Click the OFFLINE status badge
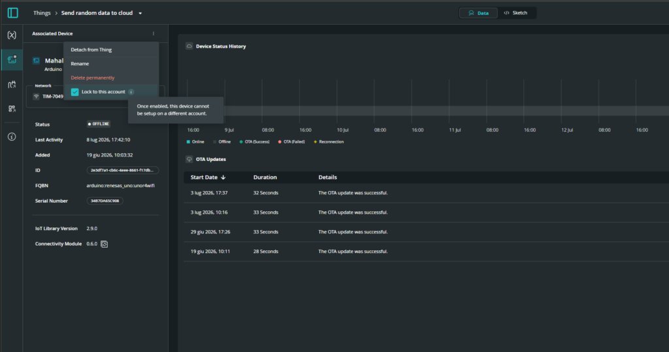This screenshot has width=669, height=352. [x=99, y=124]
